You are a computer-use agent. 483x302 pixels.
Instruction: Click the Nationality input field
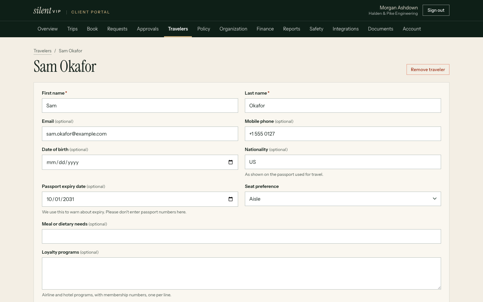(x=343, y=162)
